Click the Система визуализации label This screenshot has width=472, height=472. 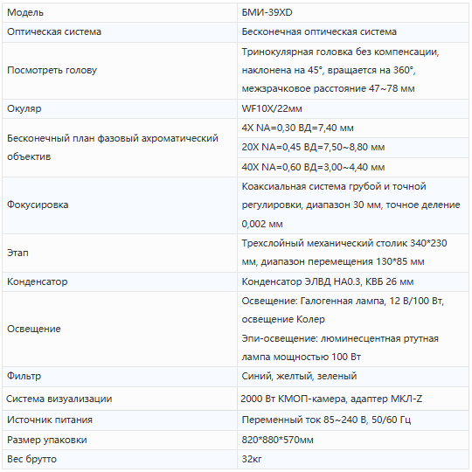(x=59, y=399)
